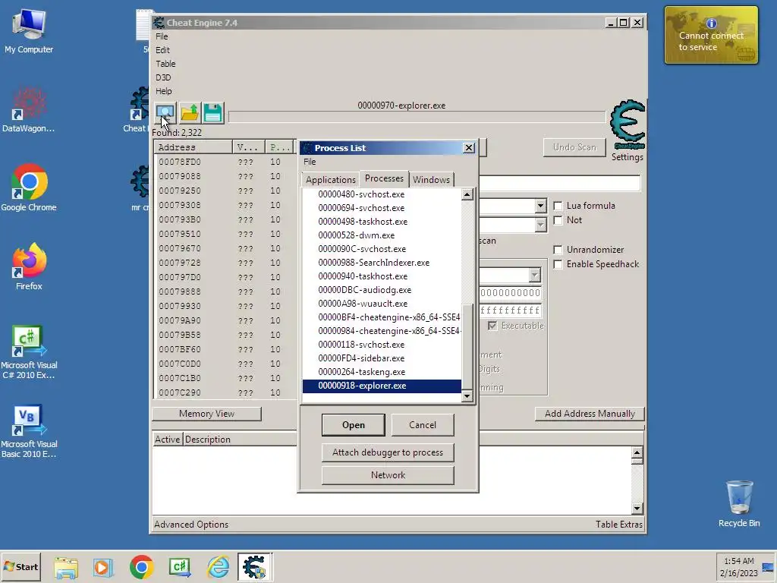Open Advanced Options
The height and width of the screenshot is (583, 777).
(x=191, y=525)
